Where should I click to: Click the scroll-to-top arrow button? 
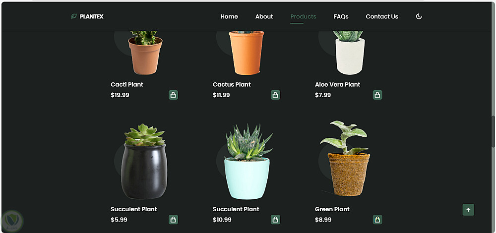[468, 210]
